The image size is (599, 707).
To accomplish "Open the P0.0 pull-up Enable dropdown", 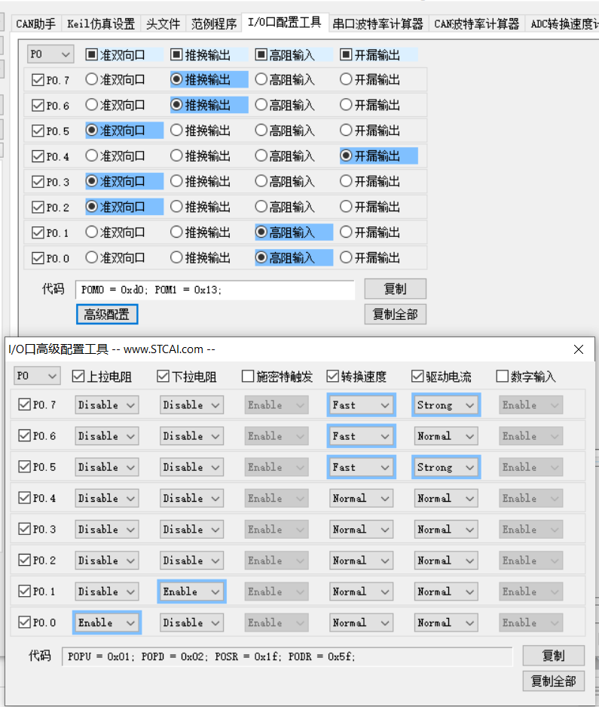I will pos(107,622).
